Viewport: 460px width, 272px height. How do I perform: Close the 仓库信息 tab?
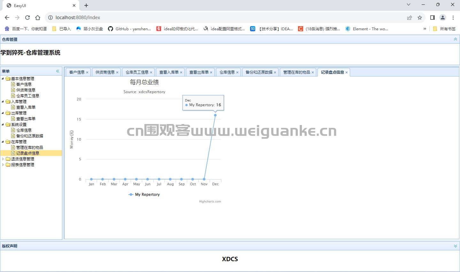[x=237, y=72]
